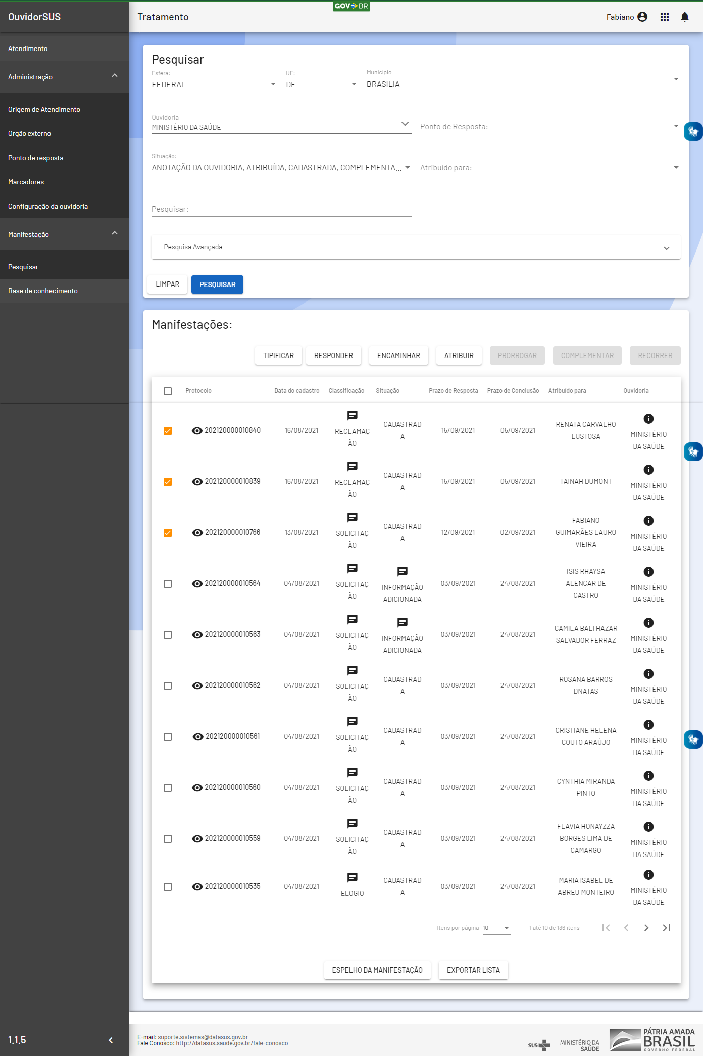Screen dimensions: 703x1056
Task: Click the Fabiano user account icon
Action: point(642,17)
